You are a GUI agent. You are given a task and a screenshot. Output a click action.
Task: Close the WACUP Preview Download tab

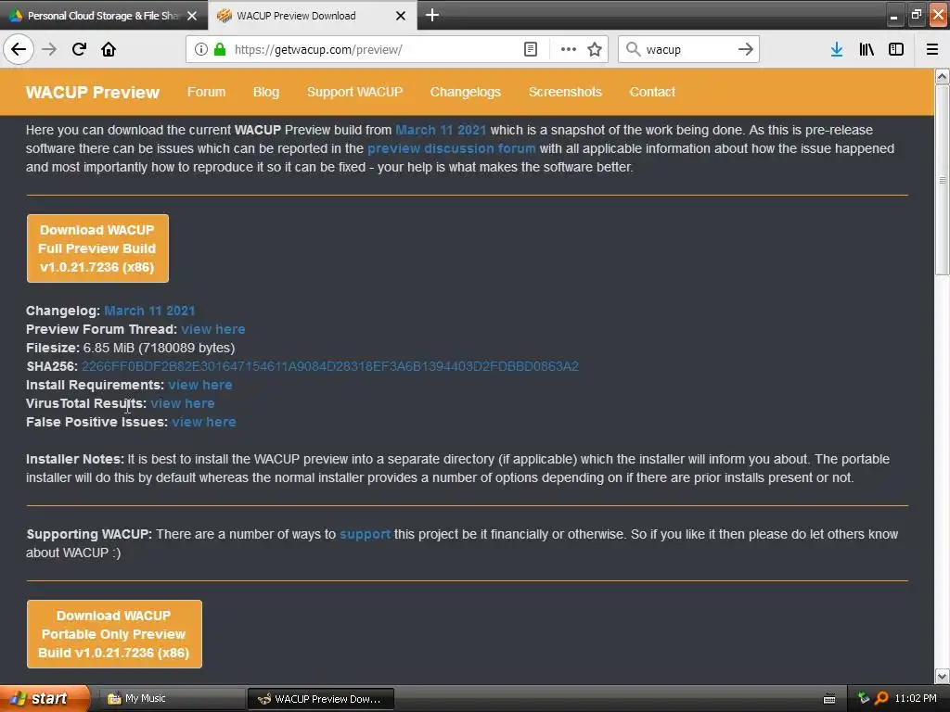coord(401,16)
